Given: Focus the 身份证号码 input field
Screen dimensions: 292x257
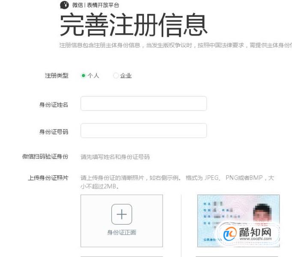Looking at the screenshot, I should (143, 130).
